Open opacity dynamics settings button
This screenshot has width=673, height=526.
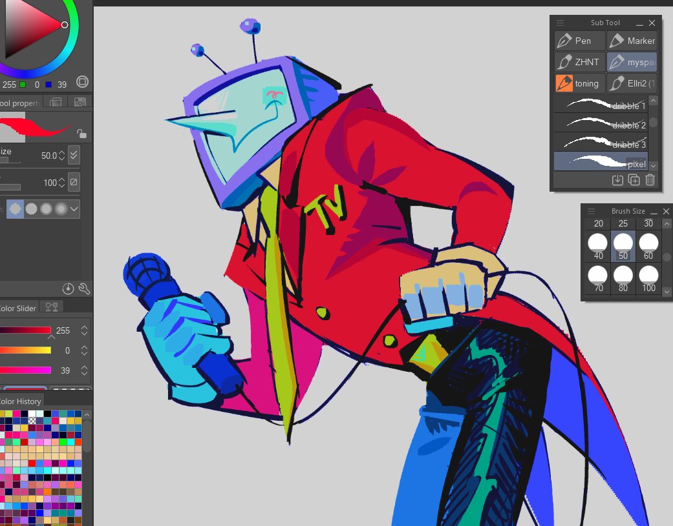(x=74, y=182)
